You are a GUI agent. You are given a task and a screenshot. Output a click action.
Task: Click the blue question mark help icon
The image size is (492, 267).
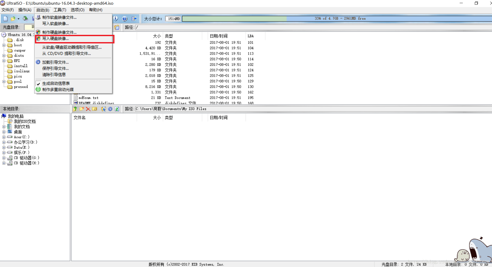point(125,19)
